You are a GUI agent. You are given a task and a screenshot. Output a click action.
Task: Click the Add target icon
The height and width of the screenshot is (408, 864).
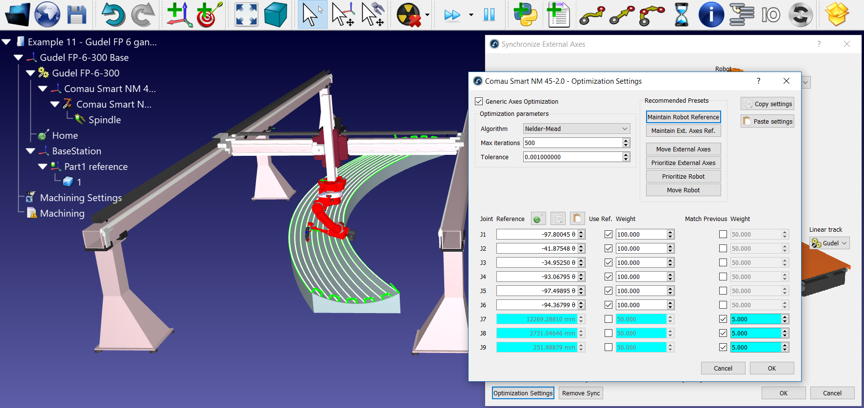pyautogui.click(x=209, y=15)
